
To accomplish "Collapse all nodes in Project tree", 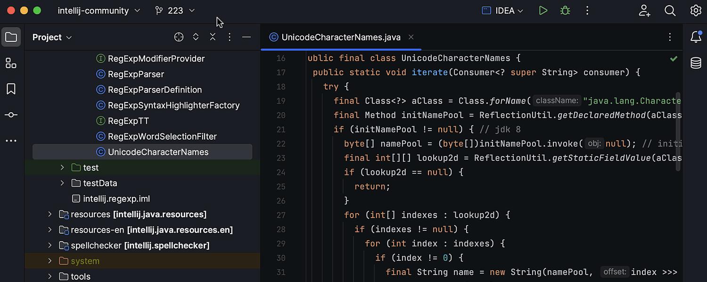I will pos(213,37).
